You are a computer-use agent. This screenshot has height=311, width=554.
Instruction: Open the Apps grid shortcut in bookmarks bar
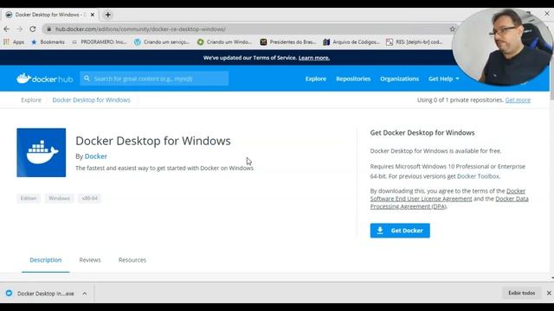click(14, 42)
